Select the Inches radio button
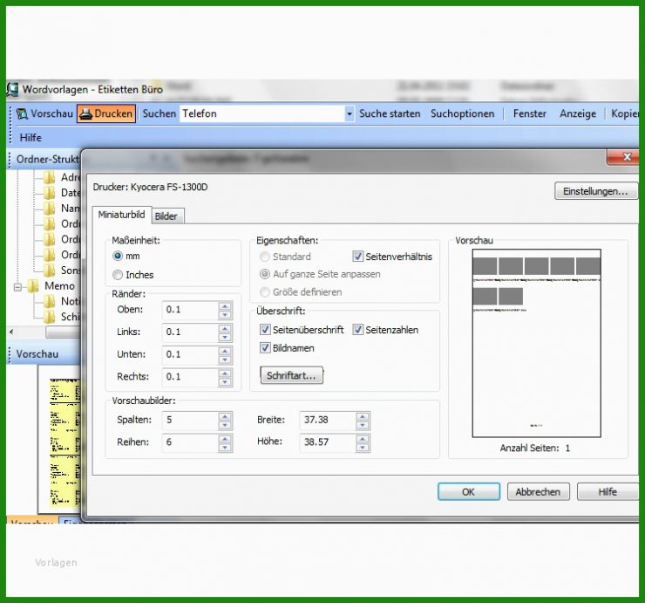Viewport: 645px width, 603px height. 118,275
